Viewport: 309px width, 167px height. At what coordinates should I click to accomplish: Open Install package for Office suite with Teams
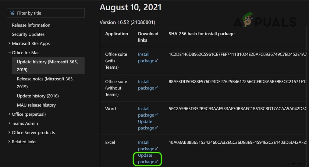point(146,57)
